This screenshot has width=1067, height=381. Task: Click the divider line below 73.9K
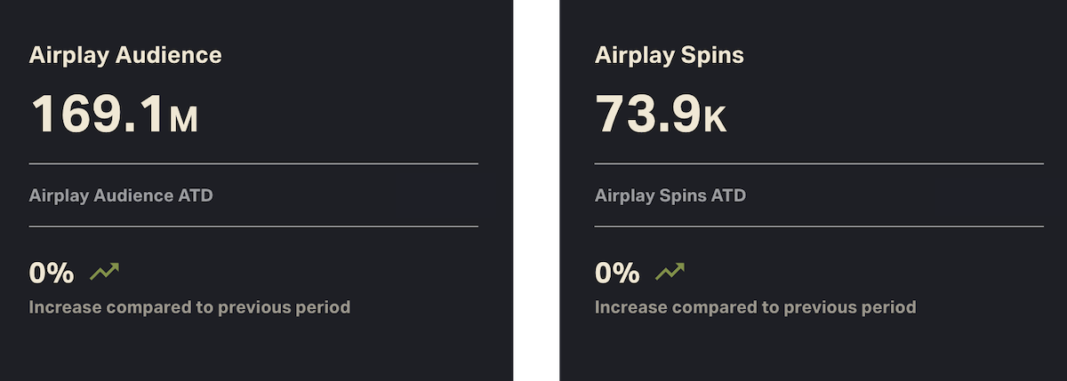819,164
